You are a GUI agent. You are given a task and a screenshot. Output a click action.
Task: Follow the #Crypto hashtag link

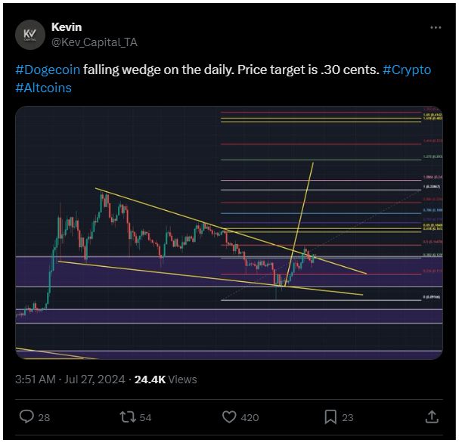click(407, 70)
